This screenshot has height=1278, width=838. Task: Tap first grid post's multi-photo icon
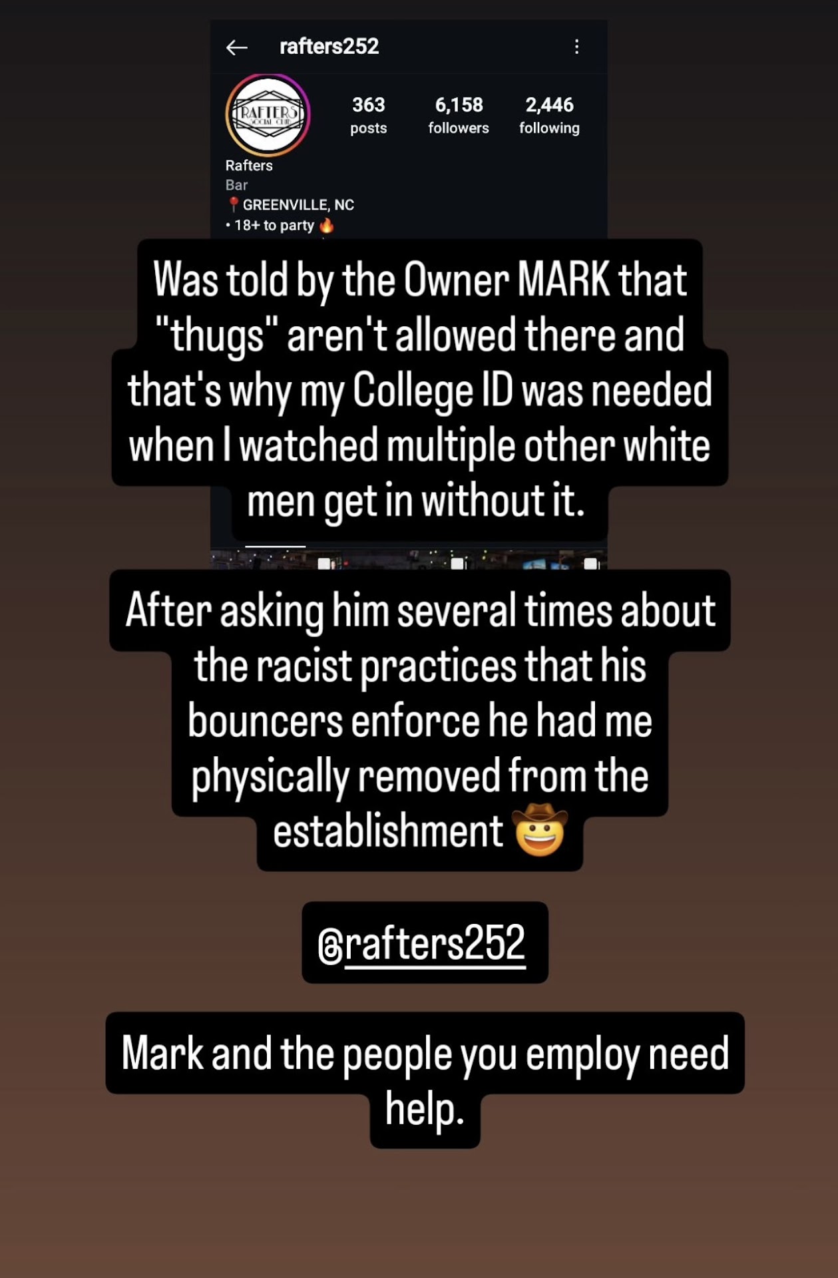[325, 564]
